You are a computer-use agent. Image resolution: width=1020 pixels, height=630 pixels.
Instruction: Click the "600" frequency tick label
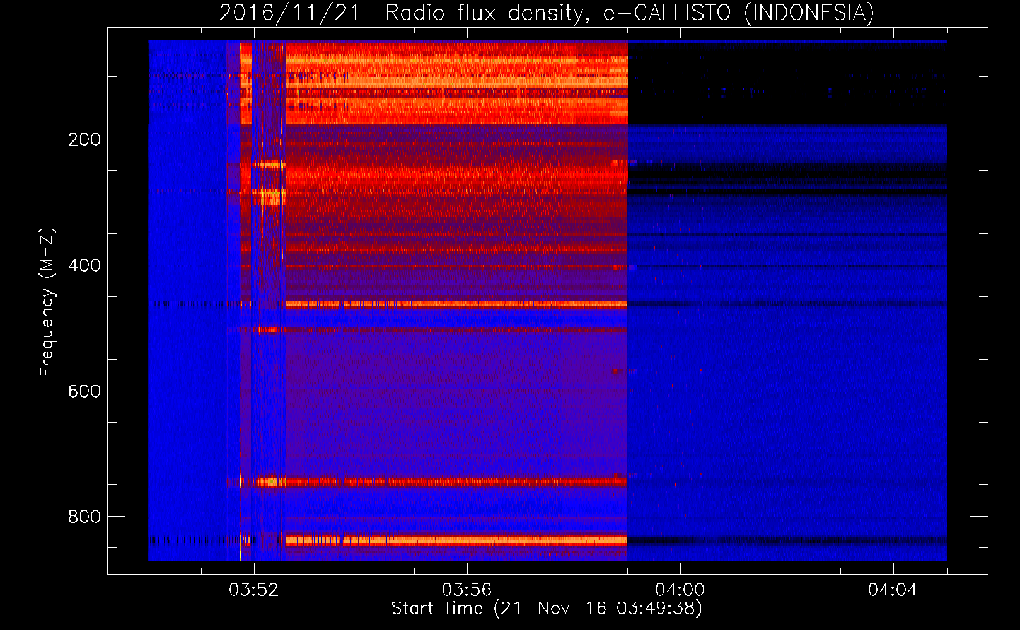coord(84,391)
